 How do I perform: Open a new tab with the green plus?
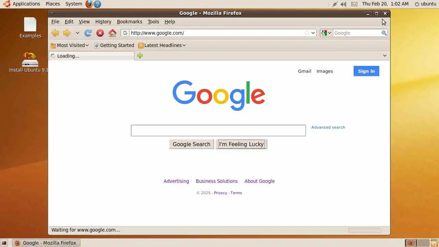(x=140, y=56)
